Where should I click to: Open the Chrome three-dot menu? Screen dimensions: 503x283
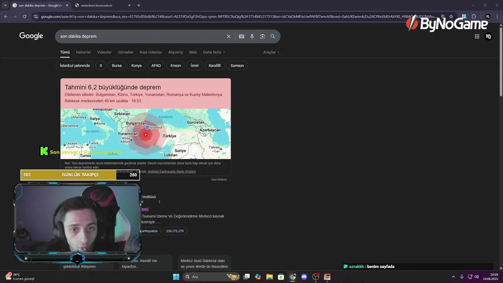[497, 17]
